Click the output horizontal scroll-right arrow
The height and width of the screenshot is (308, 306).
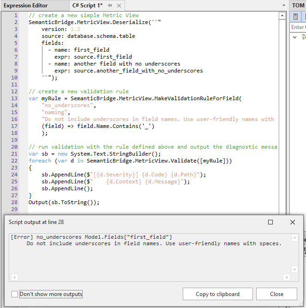(287, 278)
